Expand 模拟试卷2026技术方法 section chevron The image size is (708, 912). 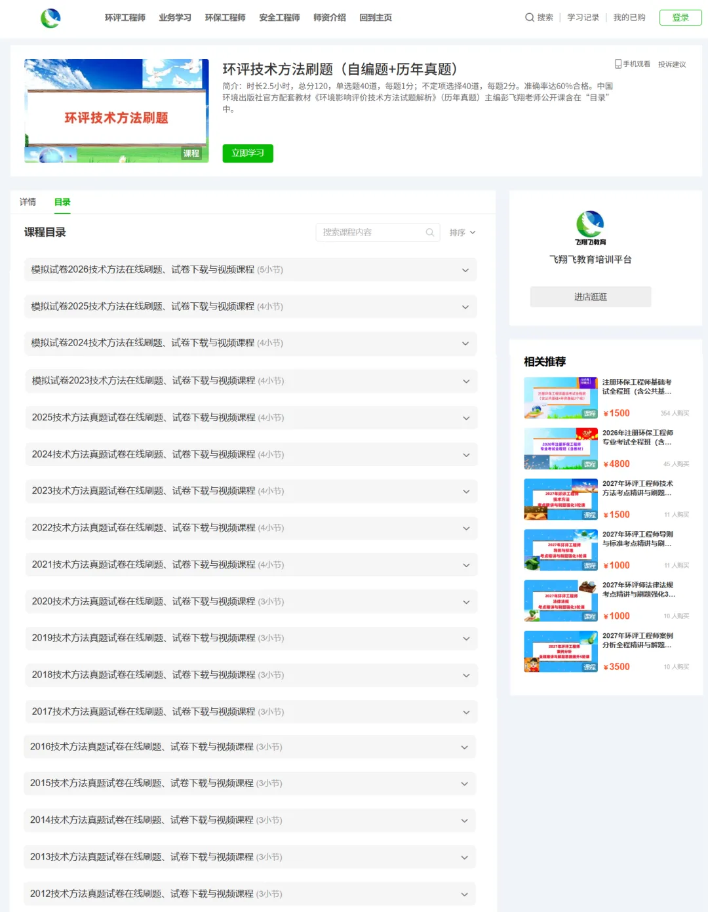pos(465,270)
